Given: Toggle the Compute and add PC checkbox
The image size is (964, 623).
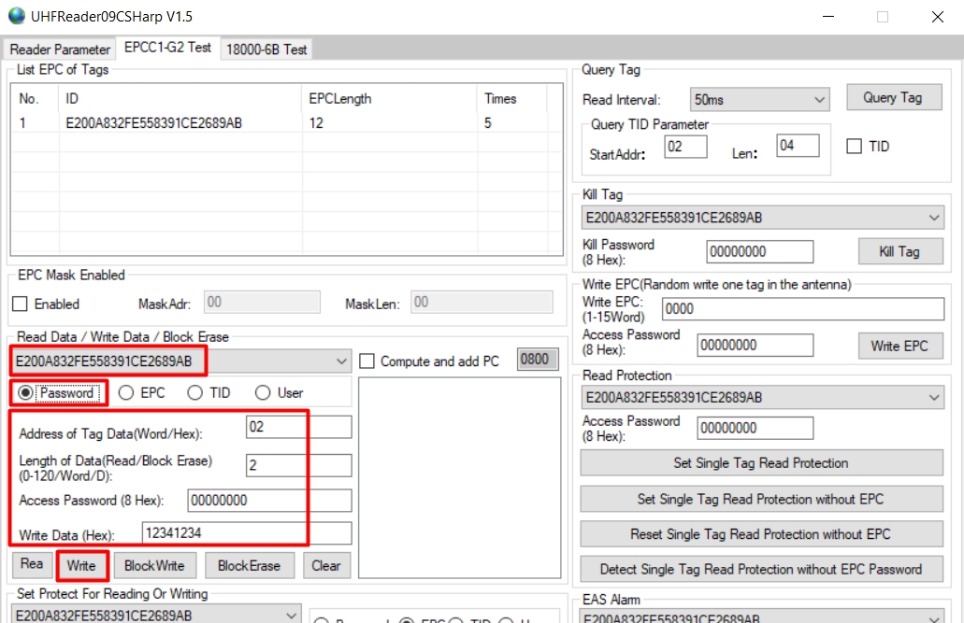Looking at the screenshot, I should (x=367, y=361).
